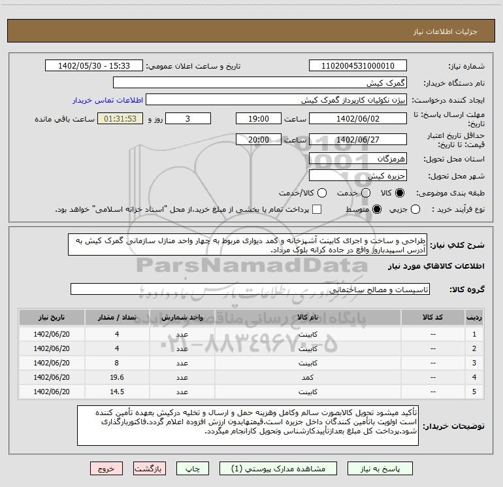Click the announcement date field 1402/05/30 - 15:33
This screenshot has width=503, height=487.
click(94, 65)
